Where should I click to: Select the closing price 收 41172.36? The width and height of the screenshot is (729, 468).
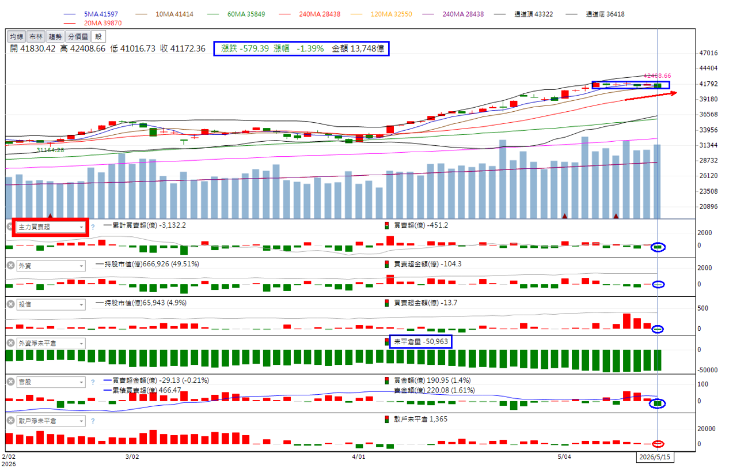coord(183,49)
